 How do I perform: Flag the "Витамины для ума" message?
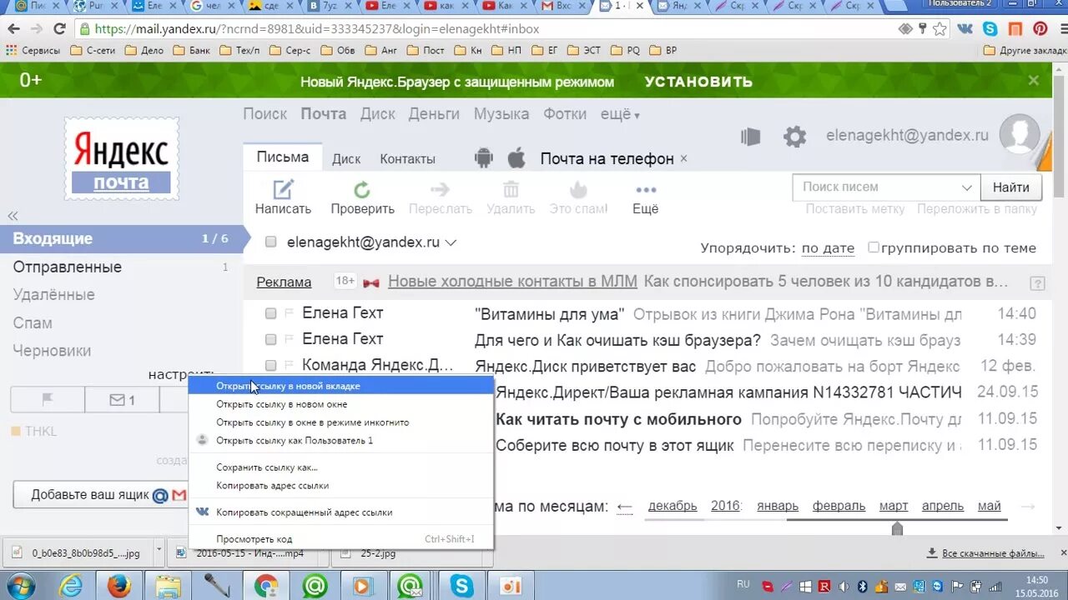(290, 314)
